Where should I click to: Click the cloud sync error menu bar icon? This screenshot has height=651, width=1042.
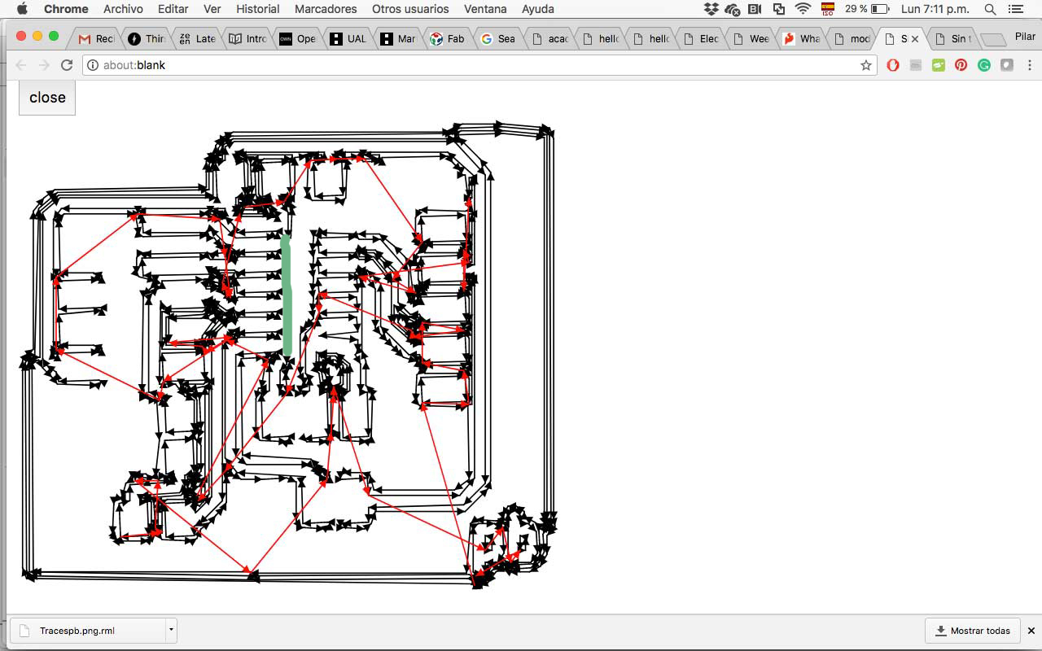[733, 9]
